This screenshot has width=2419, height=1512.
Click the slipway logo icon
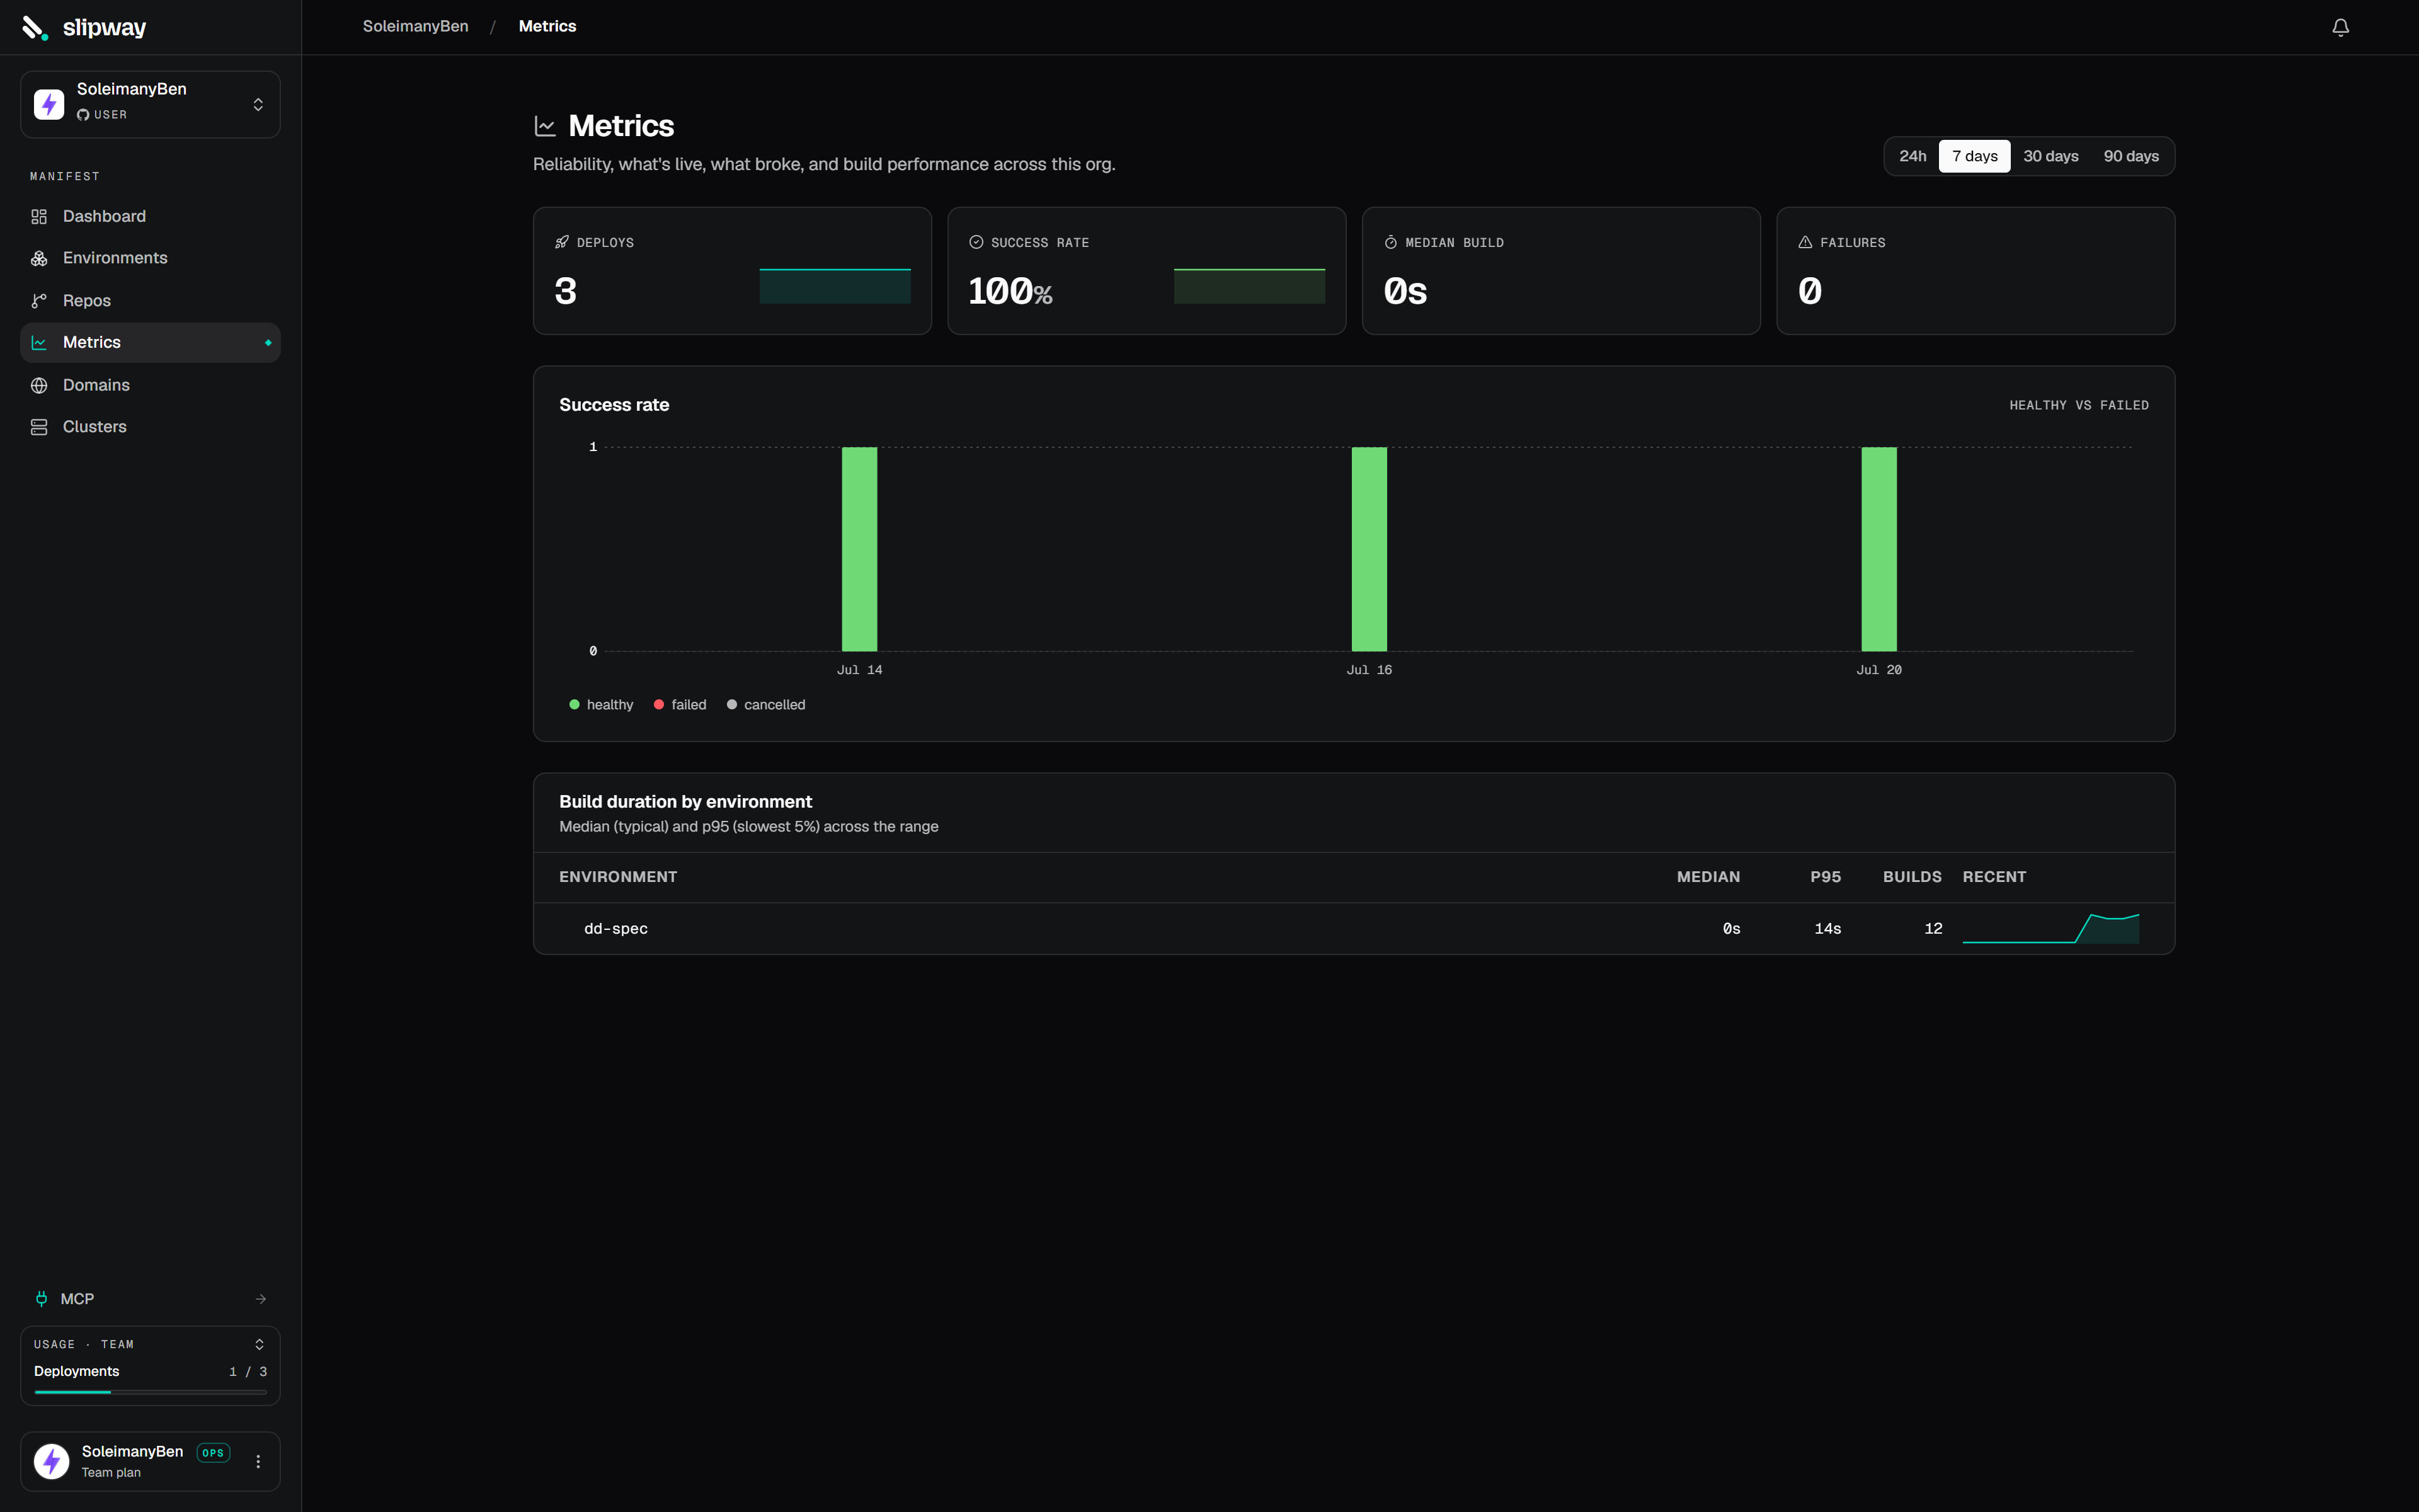(35, 27)
